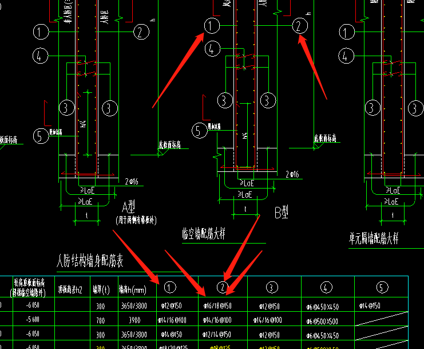Viewport: 424px width, 349px height.
Task: Pick the A型 detail label
Action: pyautogui.click(x=128, y=207)
